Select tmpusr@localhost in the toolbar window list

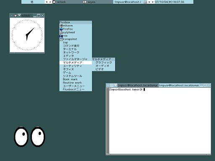128,2
